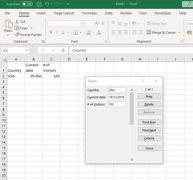Open the Clipboard dialog launcher

coord(43,41)
